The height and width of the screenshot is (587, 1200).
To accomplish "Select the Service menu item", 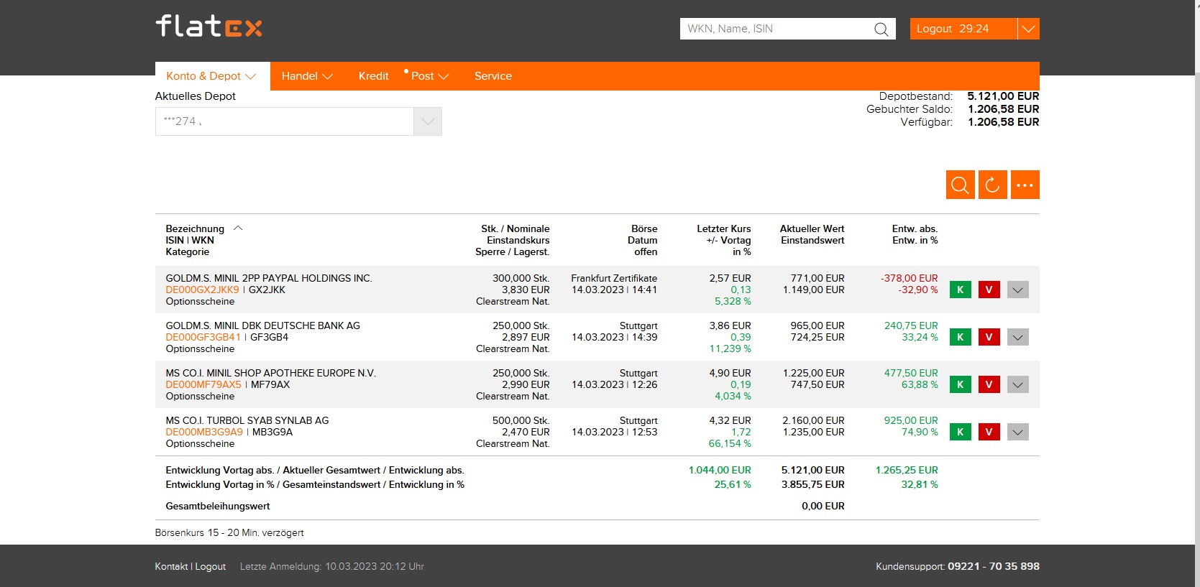I will click(x=493, y=76).
